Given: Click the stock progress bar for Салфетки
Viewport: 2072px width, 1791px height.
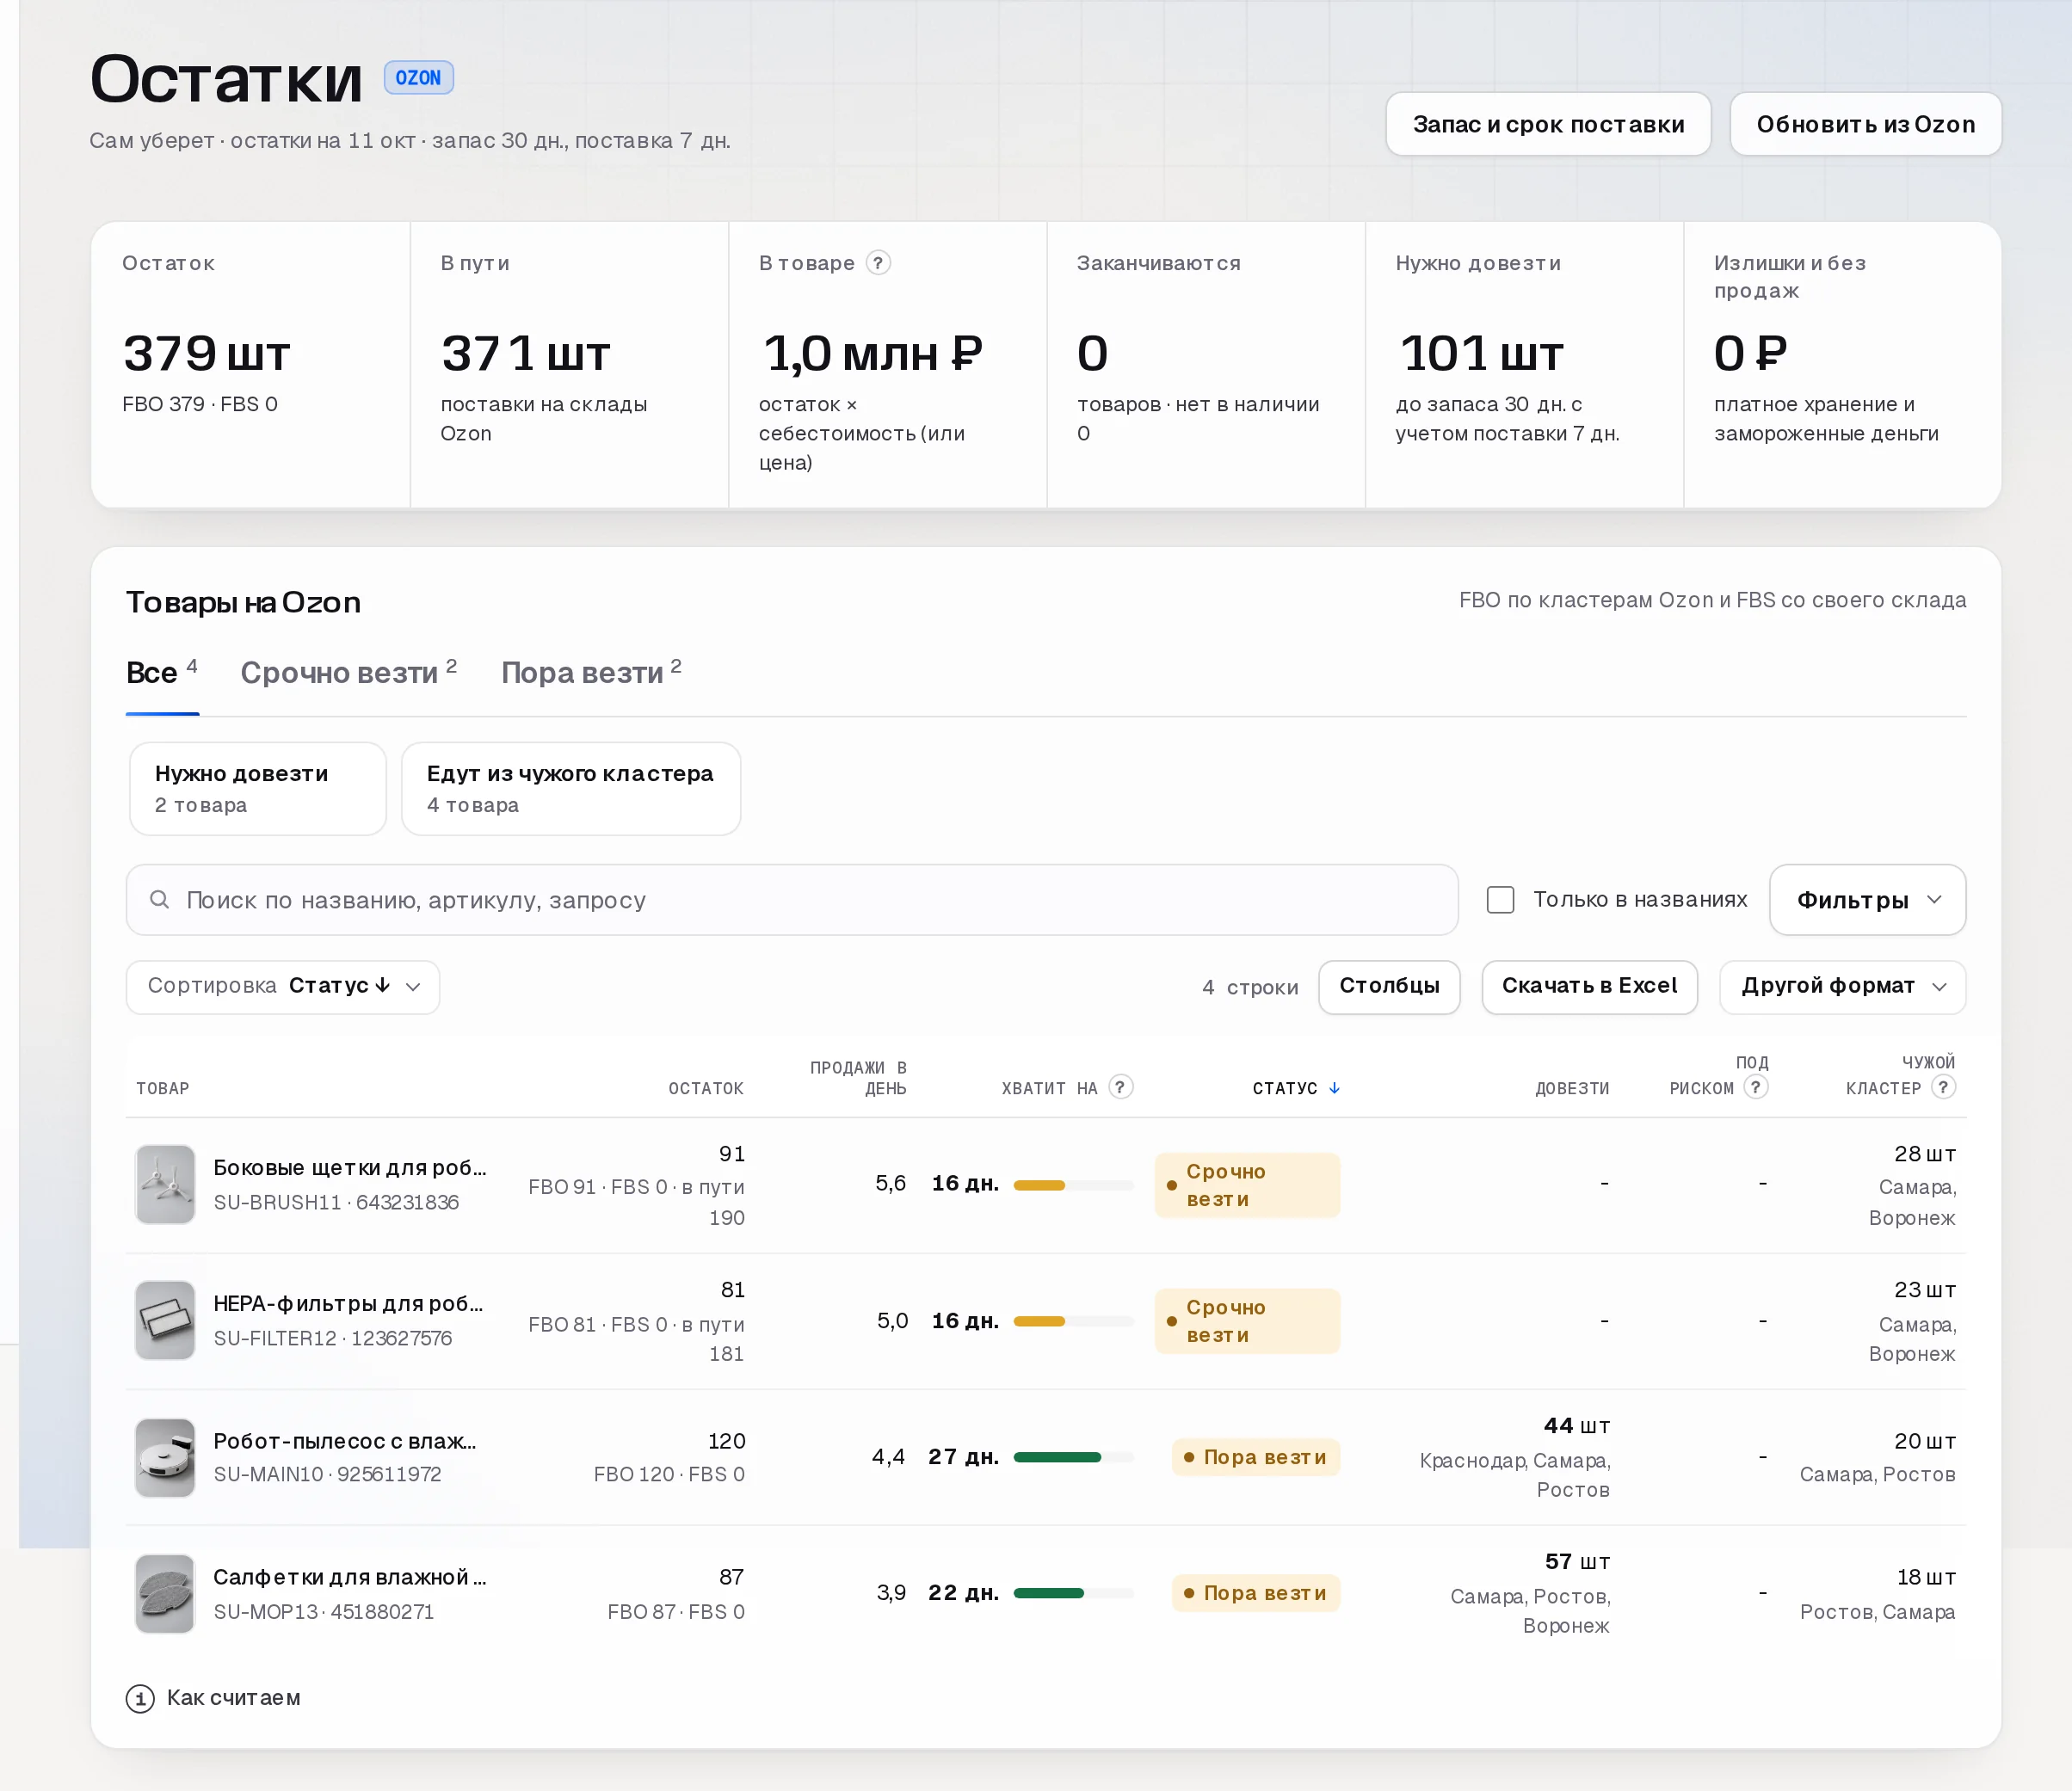Looking at the screenshot, I should [x=1073, y=1593].
